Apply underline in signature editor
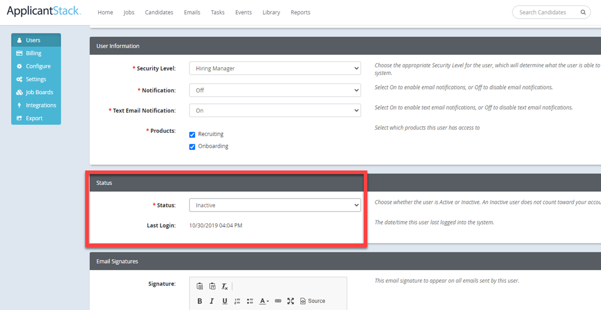This screenshot has width=601, height=310. (225, 301)
